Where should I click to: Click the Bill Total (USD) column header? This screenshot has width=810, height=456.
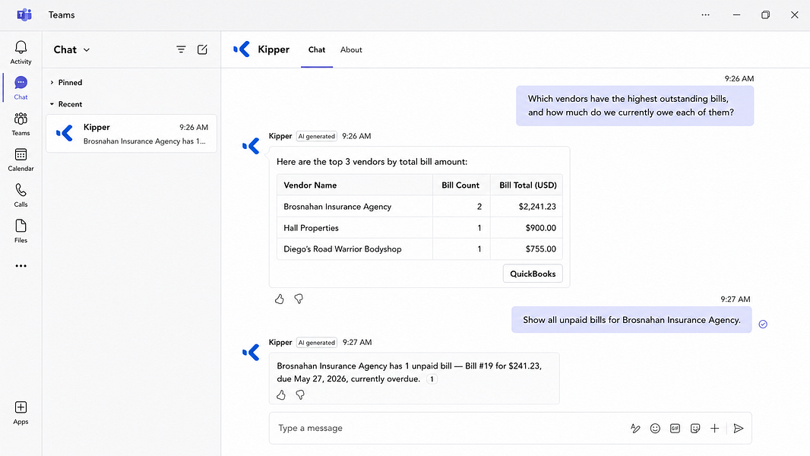point(528,185)
